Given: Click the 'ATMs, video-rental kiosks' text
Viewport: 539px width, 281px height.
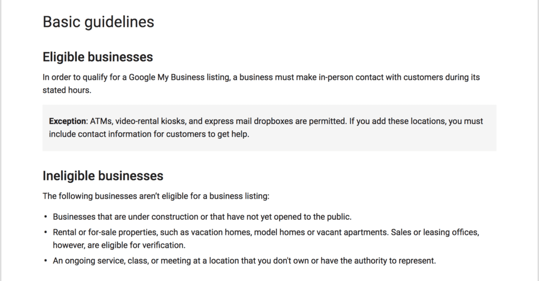Looking at the screenshot, I should [x=138, y=121].
